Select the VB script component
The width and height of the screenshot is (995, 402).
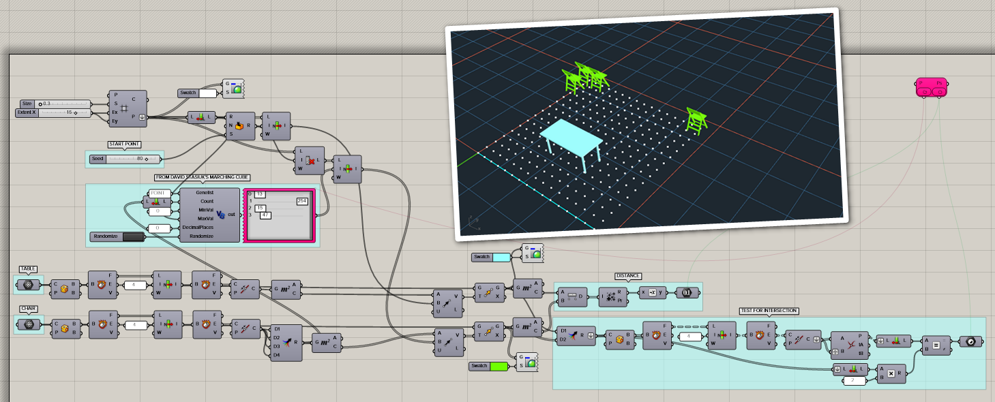pos(210,215)
